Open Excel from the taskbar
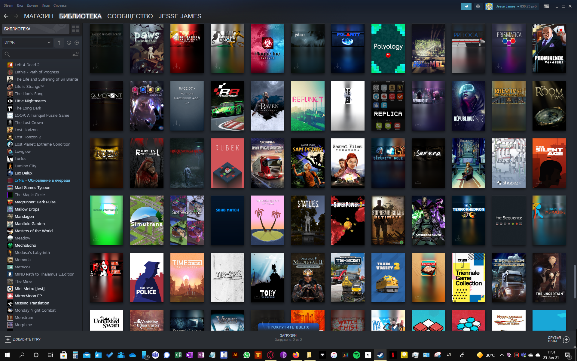Screen dimensions: 577x361 pyautogui.click(x=178, y=355)
